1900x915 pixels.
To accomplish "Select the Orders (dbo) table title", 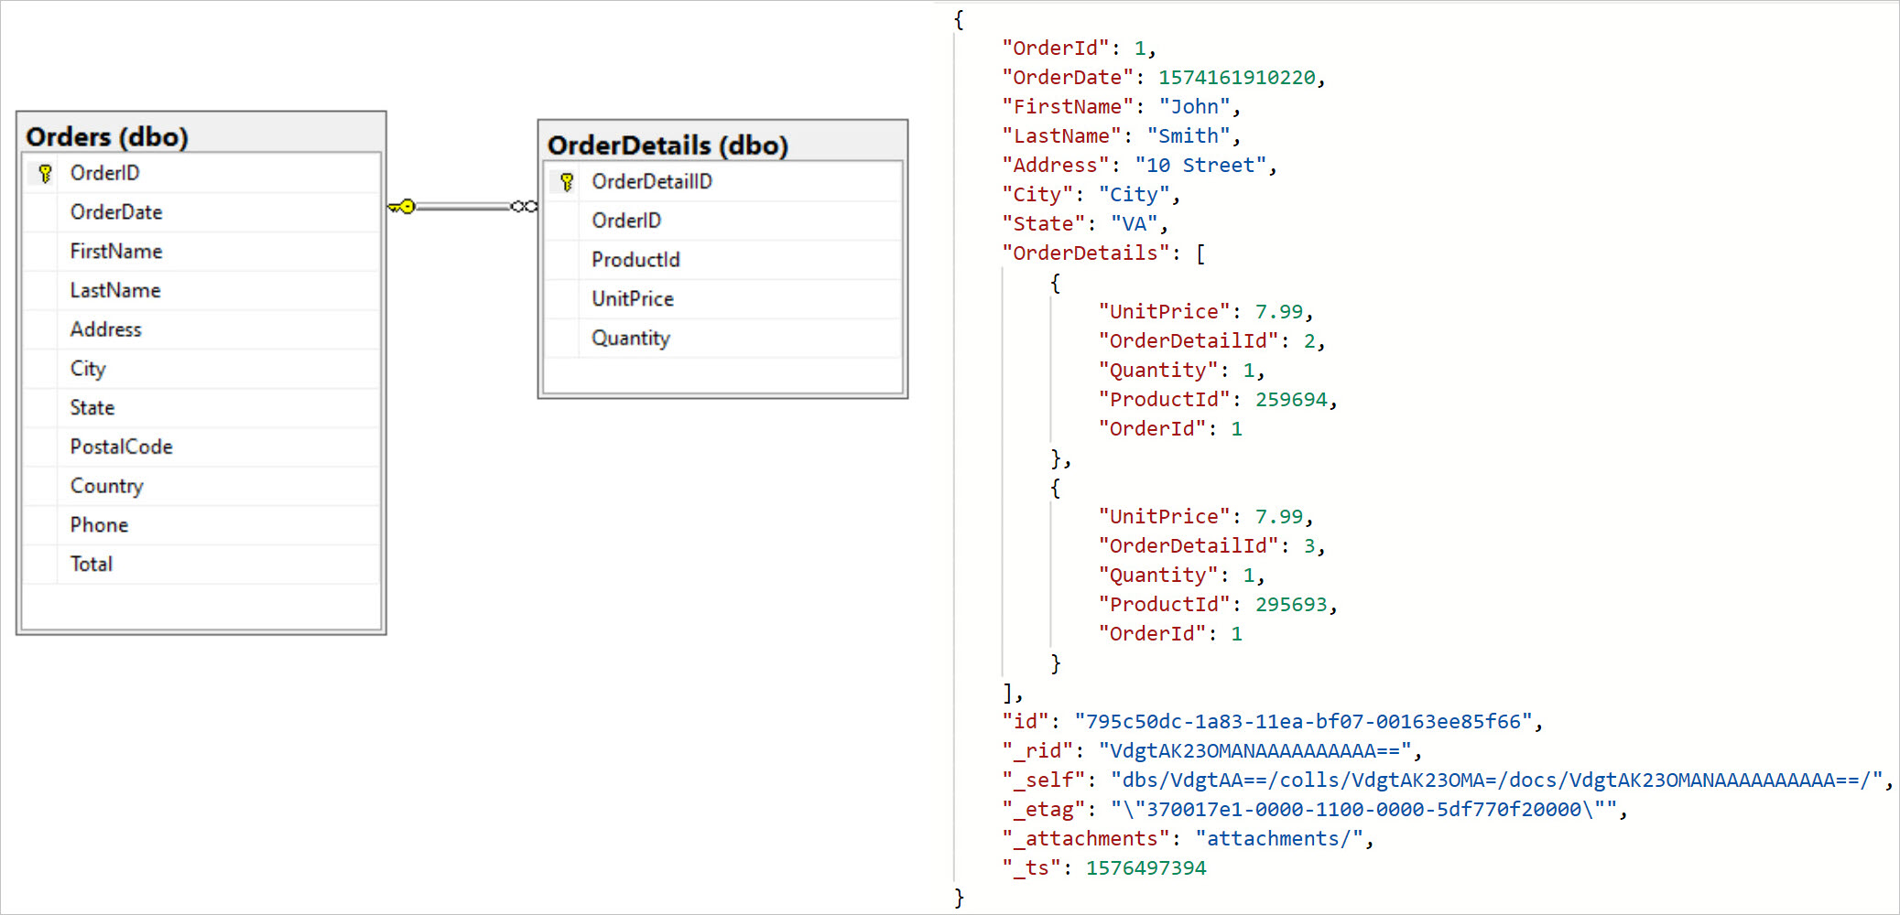I will [x=107, y=136].
